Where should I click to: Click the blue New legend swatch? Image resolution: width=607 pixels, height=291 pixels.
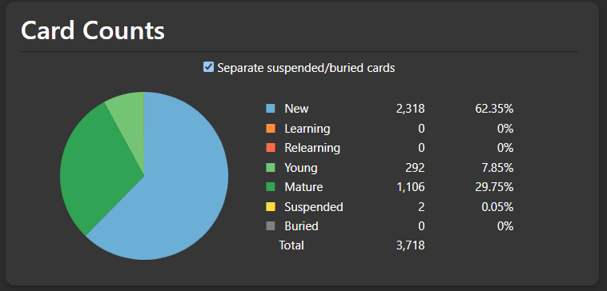[x=271, y=109]
